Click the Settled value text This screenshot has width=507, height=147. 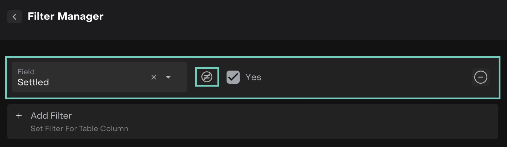tap(33, 82)
